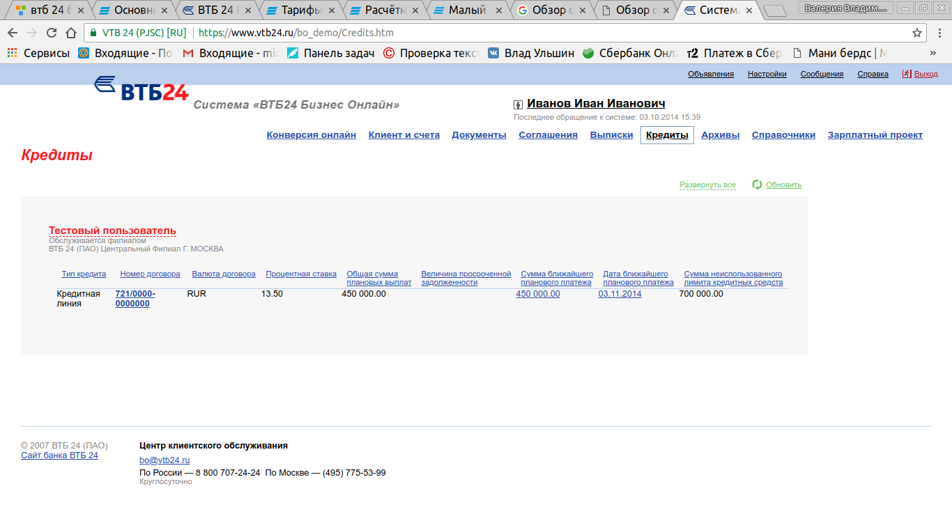Sort by Сумма неиспользованного лимита column
The height and width of the screenshot is (514, 952).
click(733, 278)
